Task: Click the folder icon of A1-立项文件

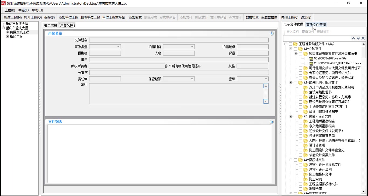Action: coord(300,49)
